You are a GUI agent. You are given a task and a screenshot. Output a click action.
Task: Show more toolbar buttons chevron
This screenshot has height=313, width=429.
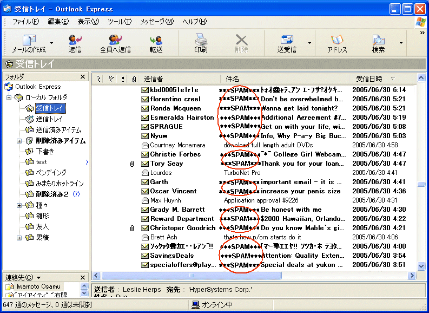pos(422,33)
